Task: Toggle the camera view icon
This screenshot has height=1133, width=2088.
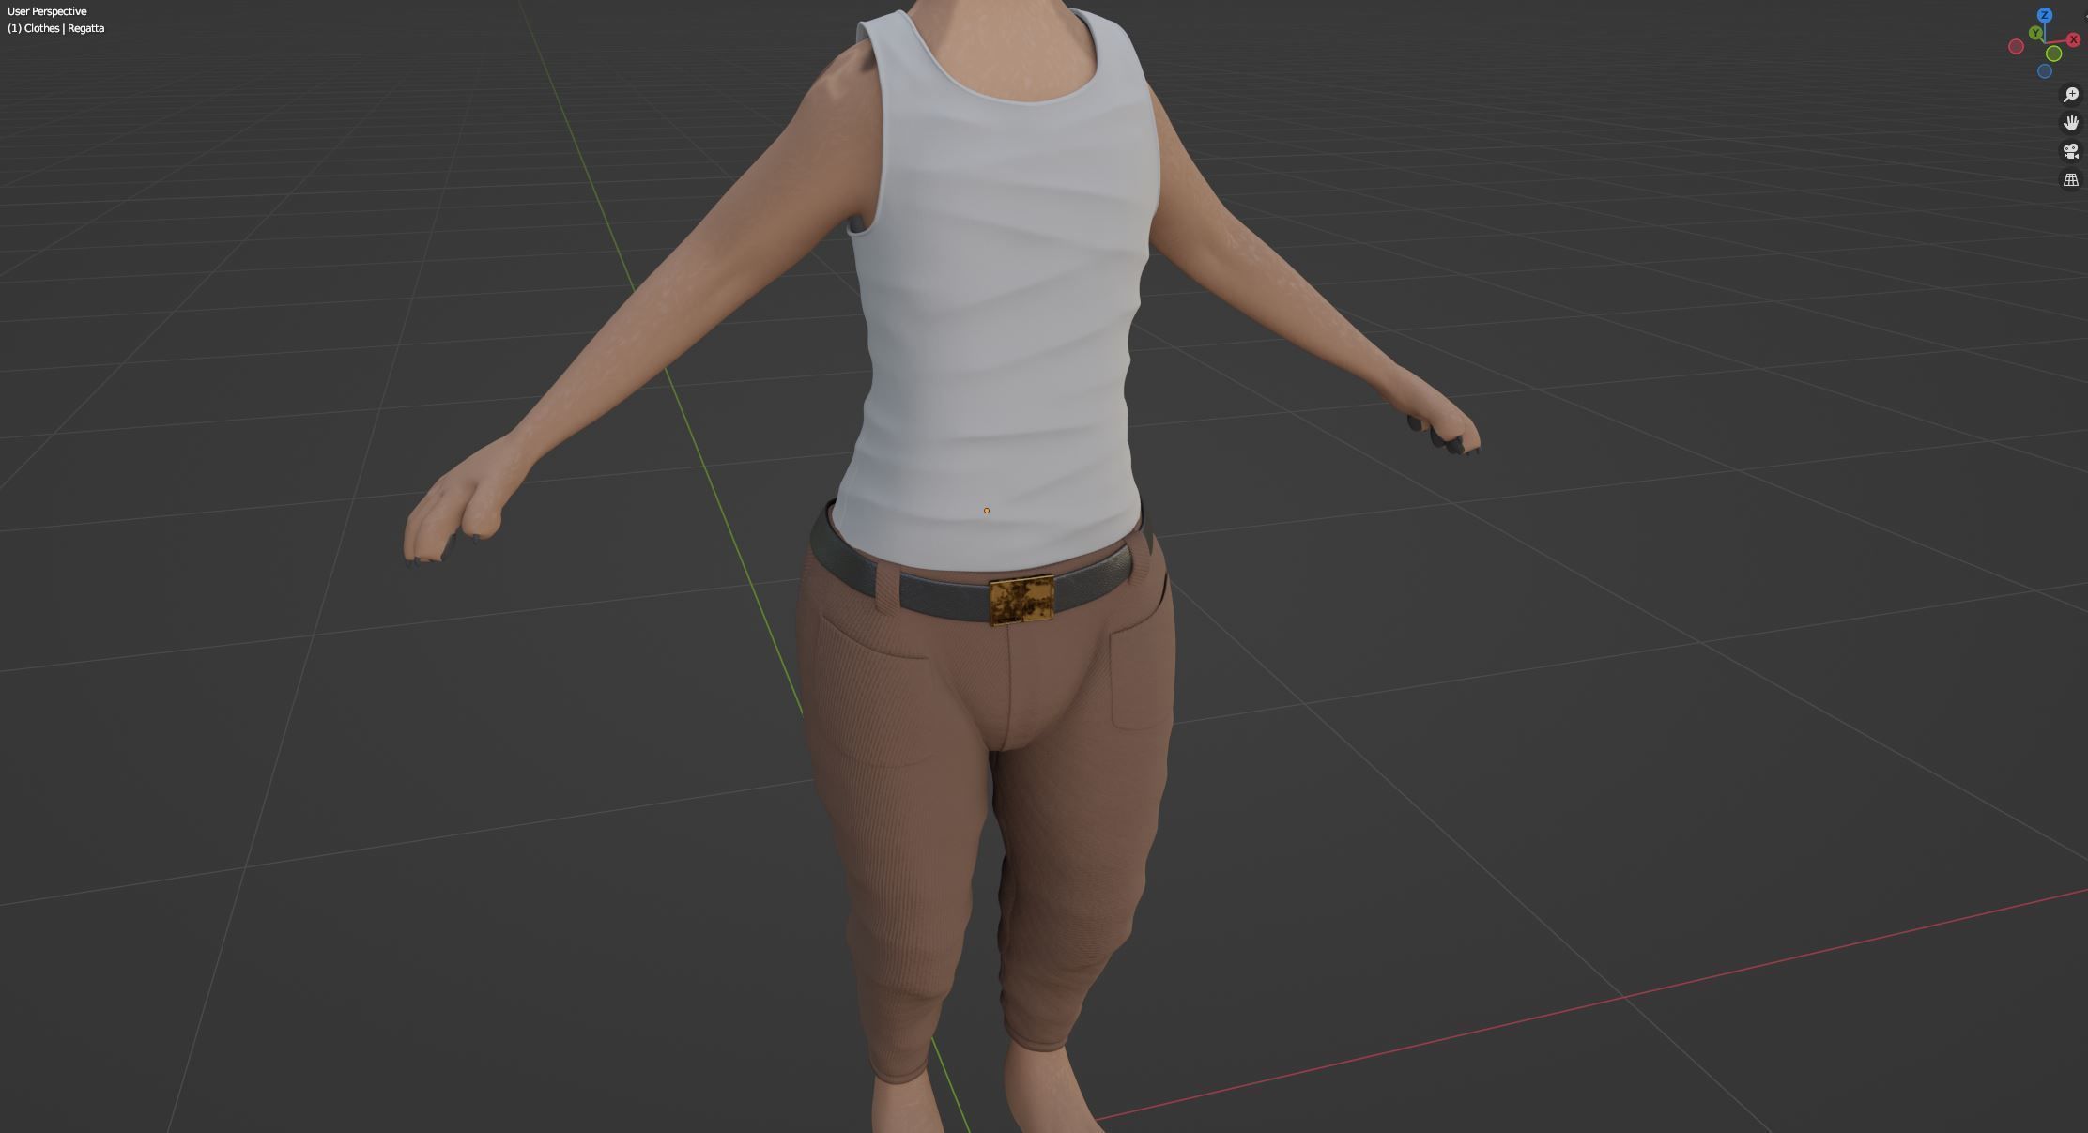Action: pos(2070,151)
